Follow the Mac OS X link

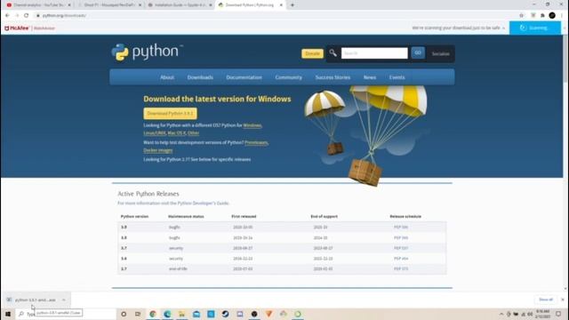[176, 133]
